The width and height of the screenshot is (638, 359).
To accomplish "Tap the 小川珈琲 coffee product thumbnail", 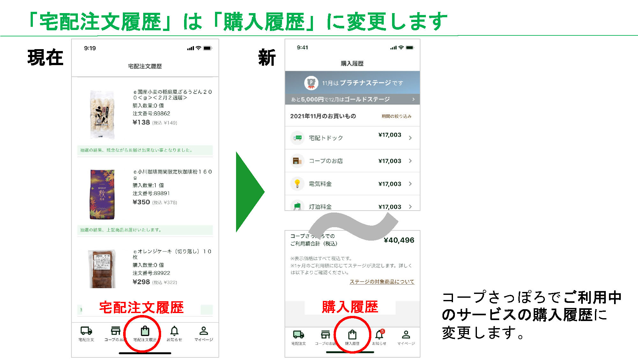I will [102, 194].
